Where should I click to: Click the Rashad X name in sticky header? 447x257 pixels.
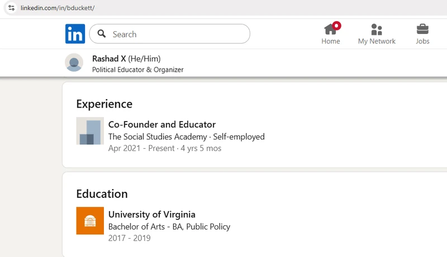point(108,59)
